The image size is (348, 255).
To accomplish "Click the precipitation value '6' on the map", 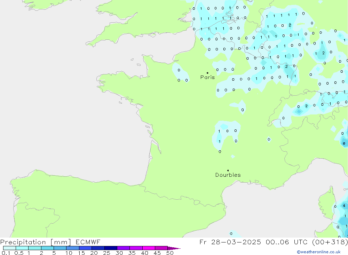I will click(344, 143).
